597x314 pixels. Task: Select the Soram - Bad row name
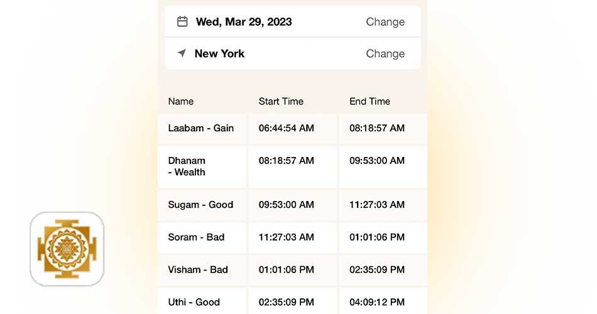pyautogui.click(x=196, y=237)
